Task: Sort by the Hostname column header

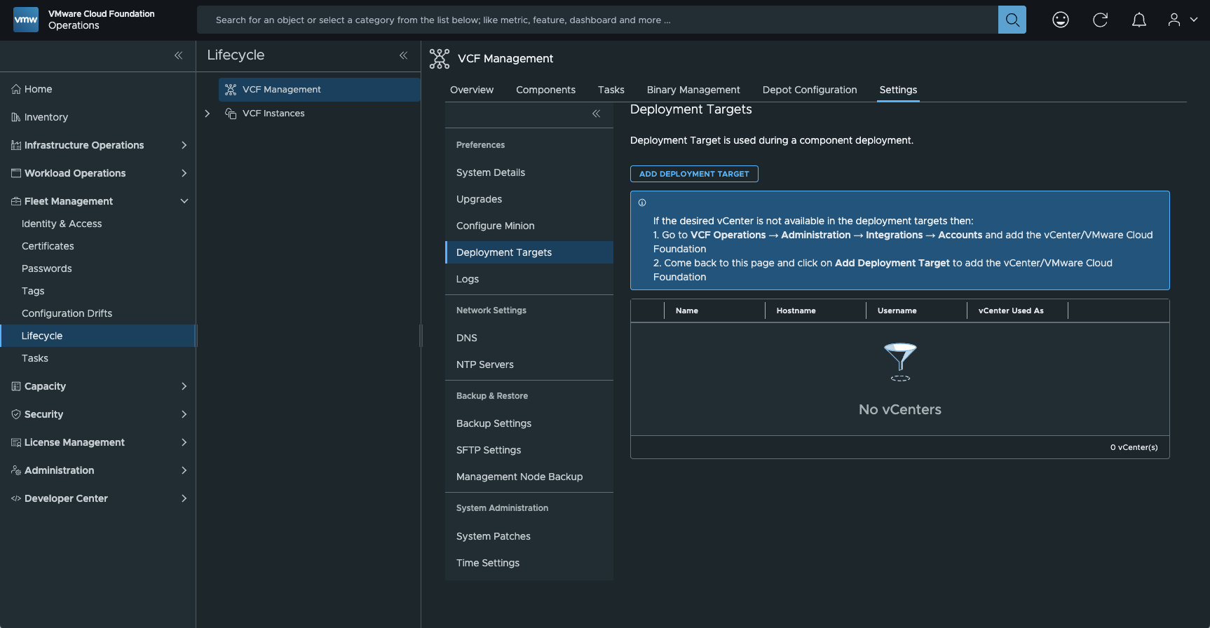Action: pyautogui.click(x=796, y=310)
